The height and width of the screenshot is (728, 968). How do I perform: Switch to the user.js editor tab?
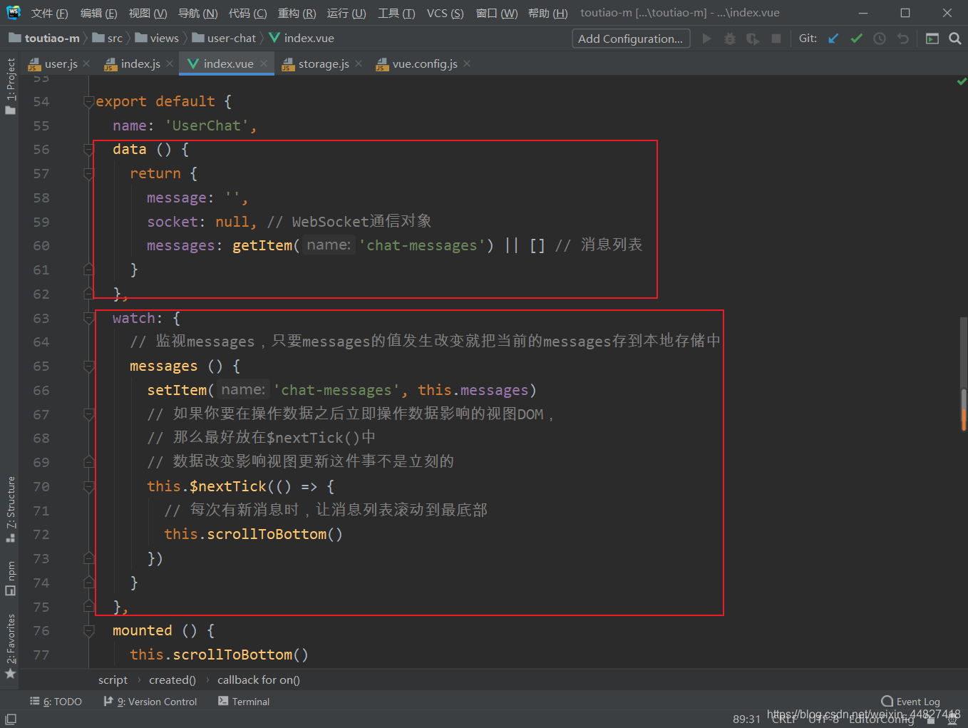(60, 63)
